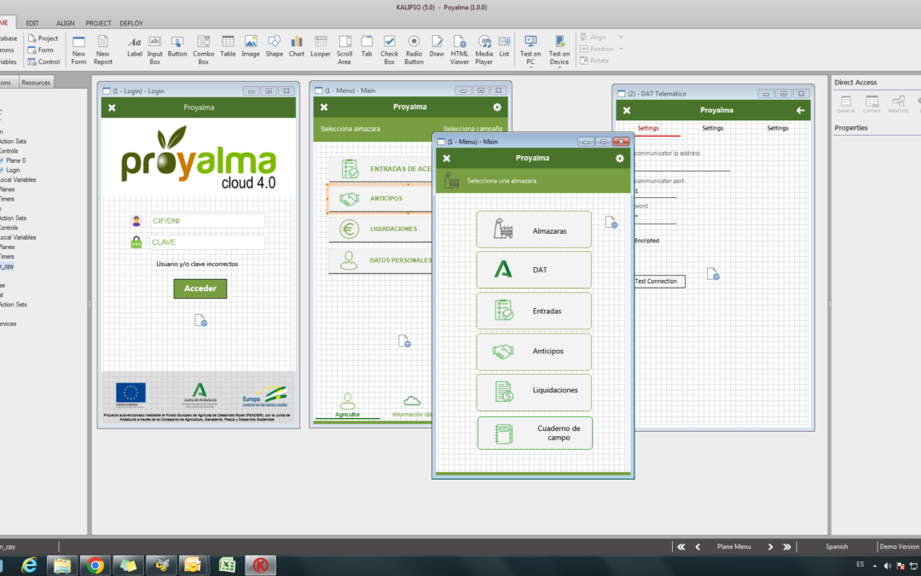Click the CLAVE password field

point(206,242)
